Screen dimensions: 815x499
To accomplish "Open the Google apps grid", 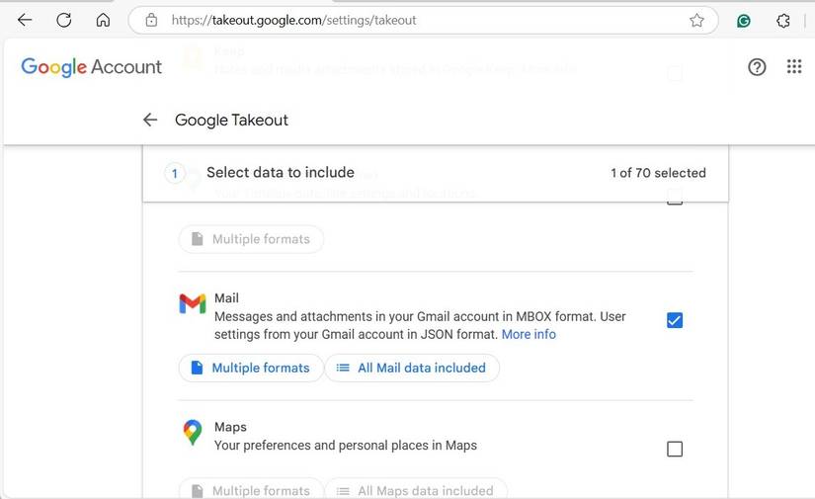I will click(794, 67).
